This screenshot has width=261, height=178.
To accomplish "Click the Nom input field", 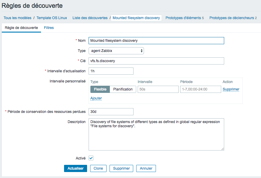I will pyautogui.click(x=156, y=41).
